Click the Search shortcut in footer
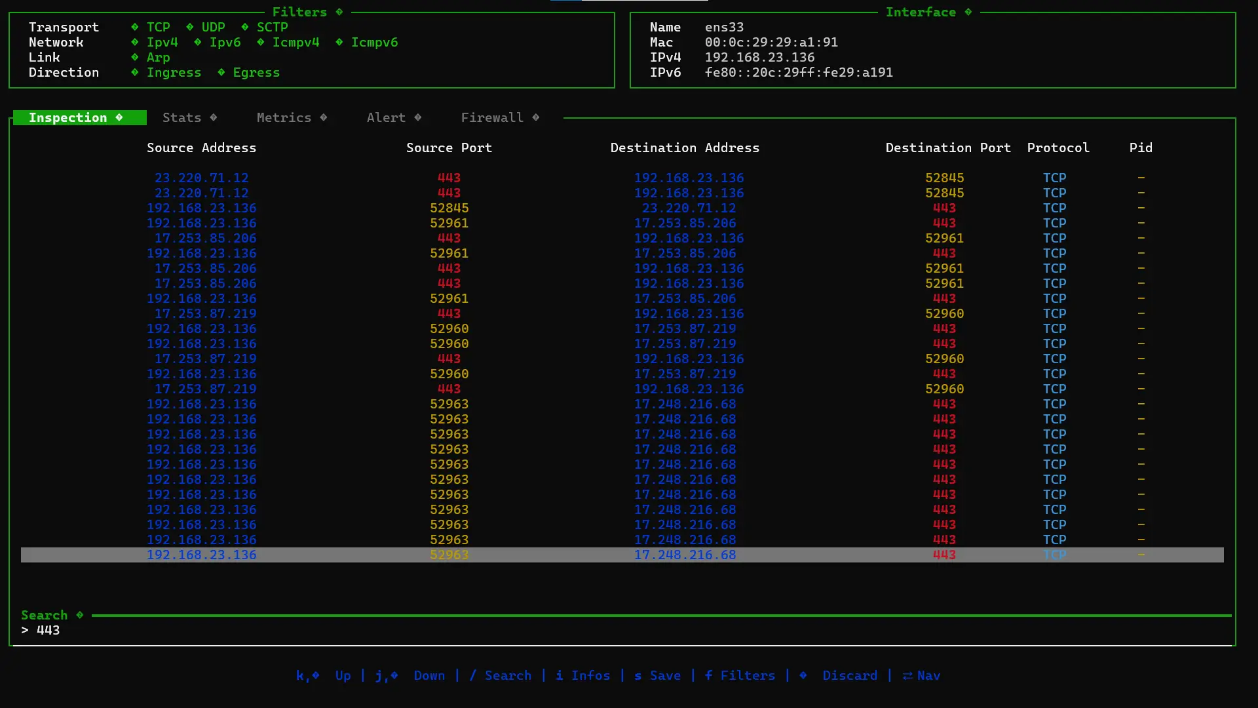The width and height of the screenshot is (1258, 708). 507,675
